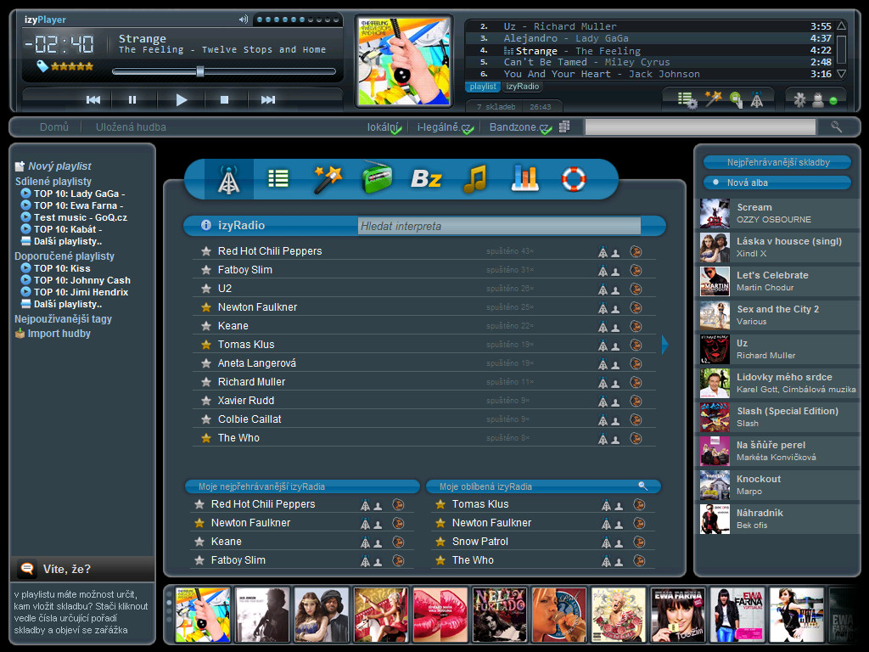Screen dimensions: 869x652
Task: Expand the blue arrow beside artist list
Action: (x=665, y=345)
